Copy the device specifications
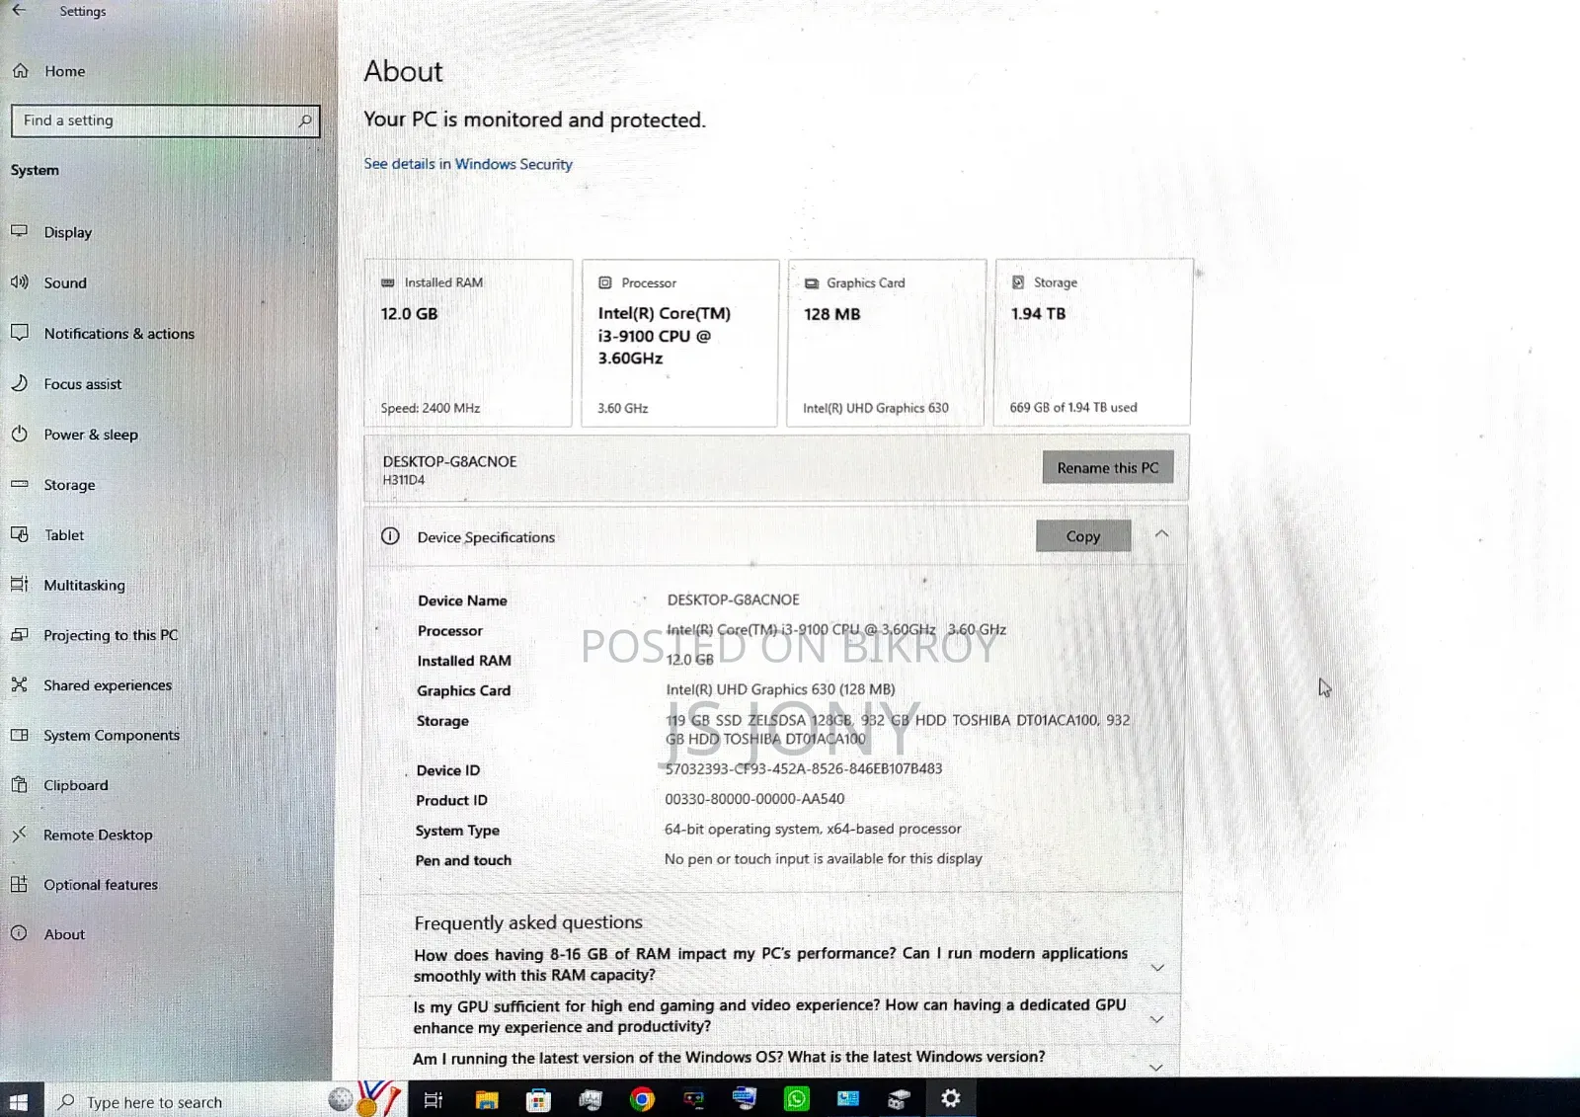 (1083, 536)
